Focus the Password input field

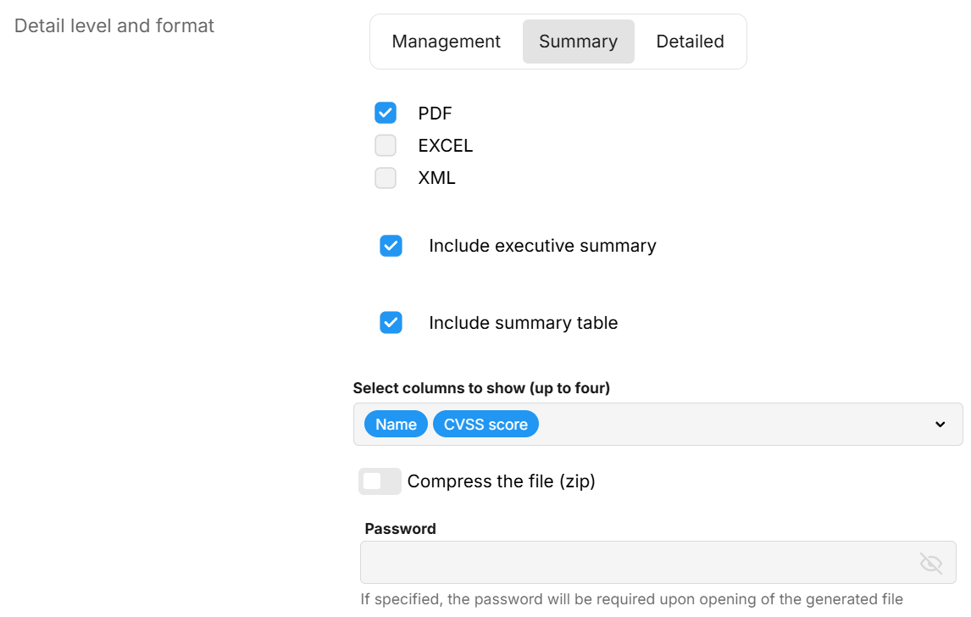click(x=635, y=563)
